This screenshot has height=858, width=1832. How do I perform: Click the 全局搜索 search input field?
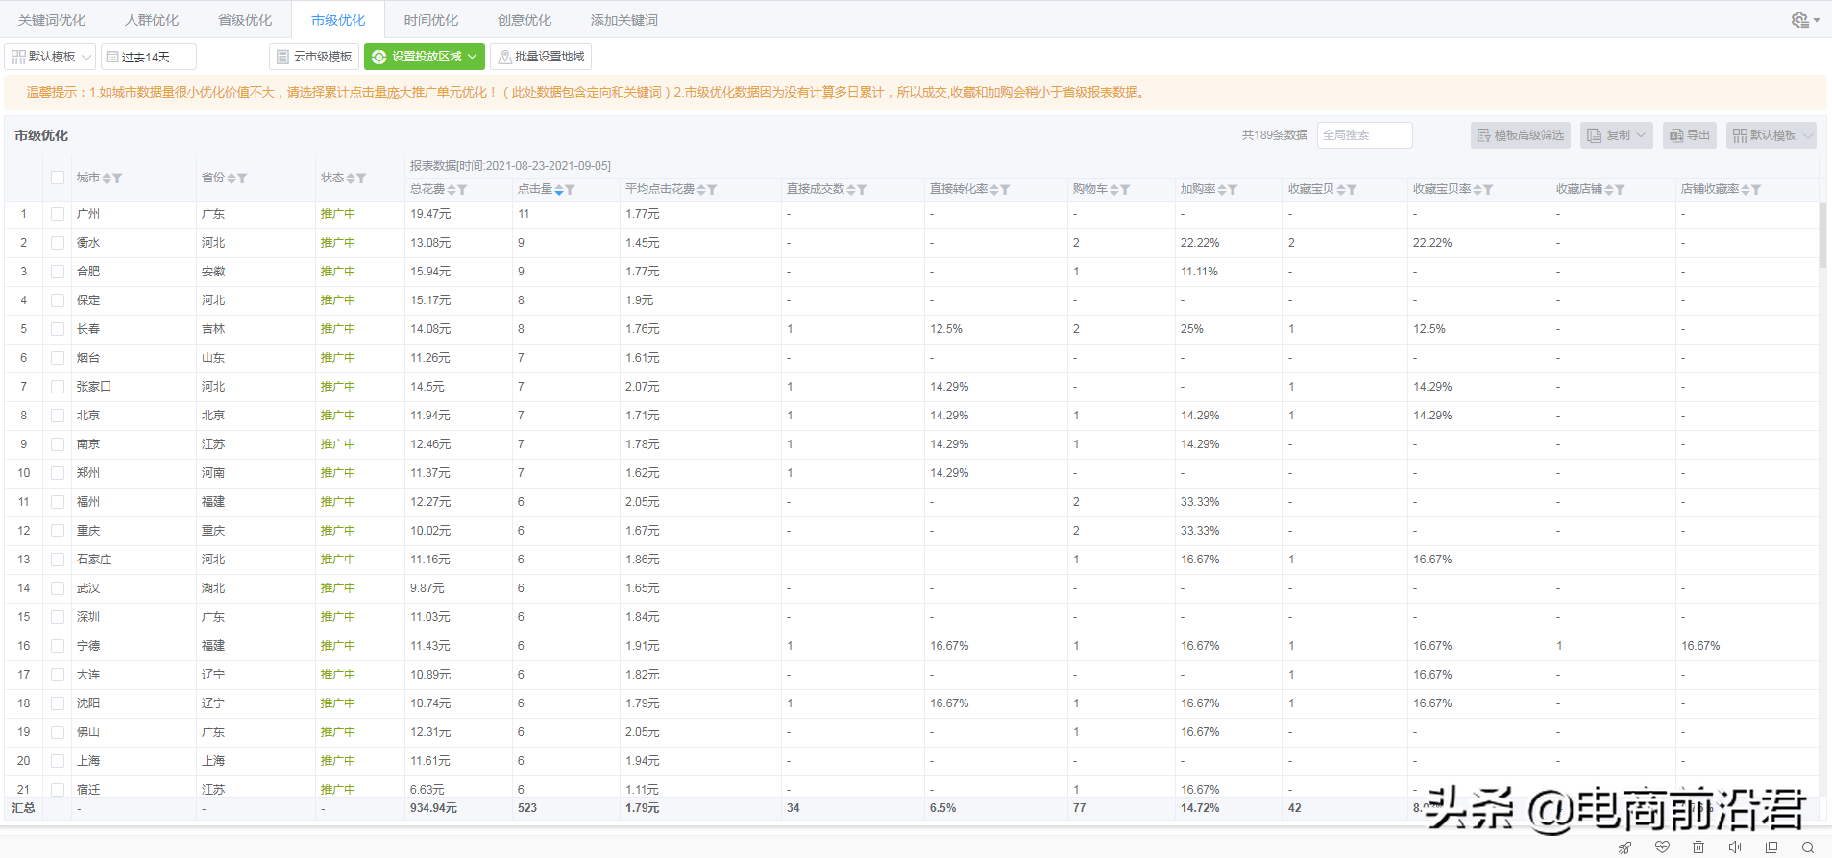tap(1364, 135)
